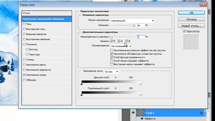The width and height of the screenshot is (215, 121).
Task: Check Слой-маска скрывает эффекты
Action: point(112,61)
